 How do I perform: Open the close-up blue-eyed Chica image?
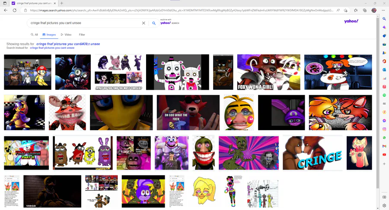tap(121, 113)
